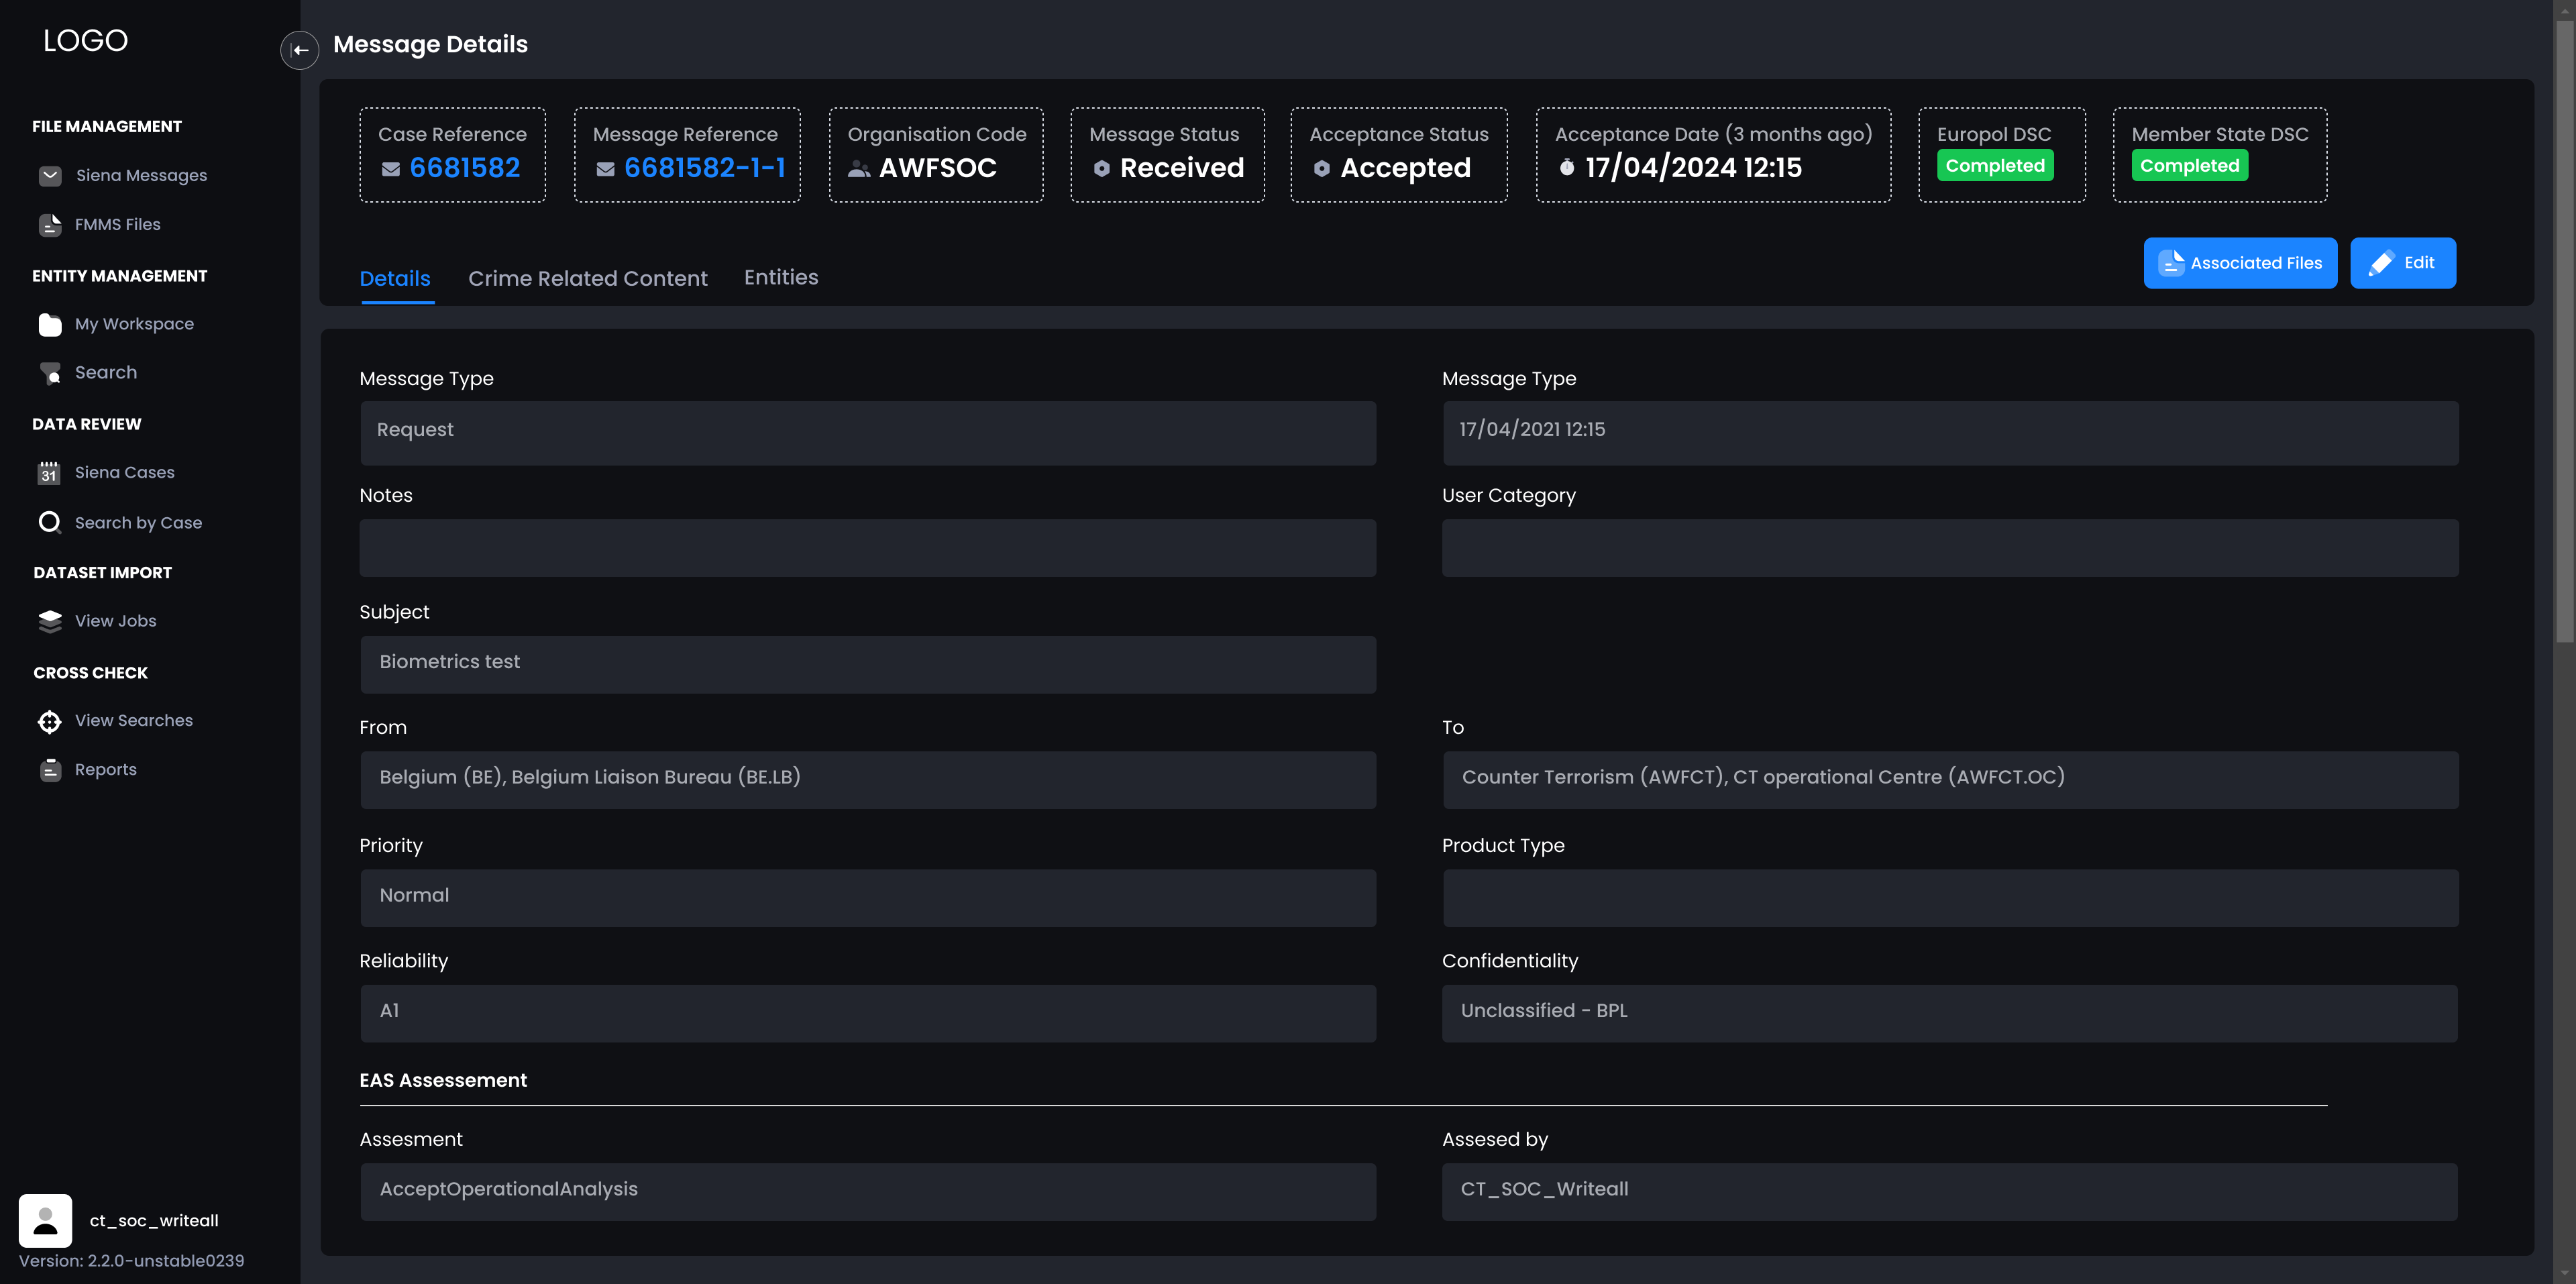Open case reference 6681582 link

point(465,167)
